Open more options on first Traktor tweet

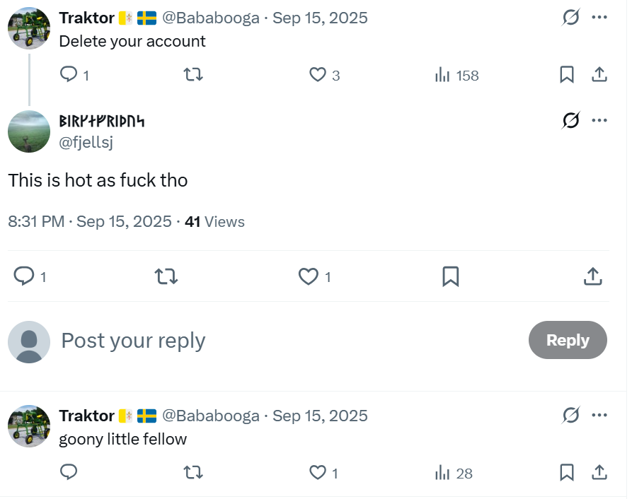[x=599, y=18]
